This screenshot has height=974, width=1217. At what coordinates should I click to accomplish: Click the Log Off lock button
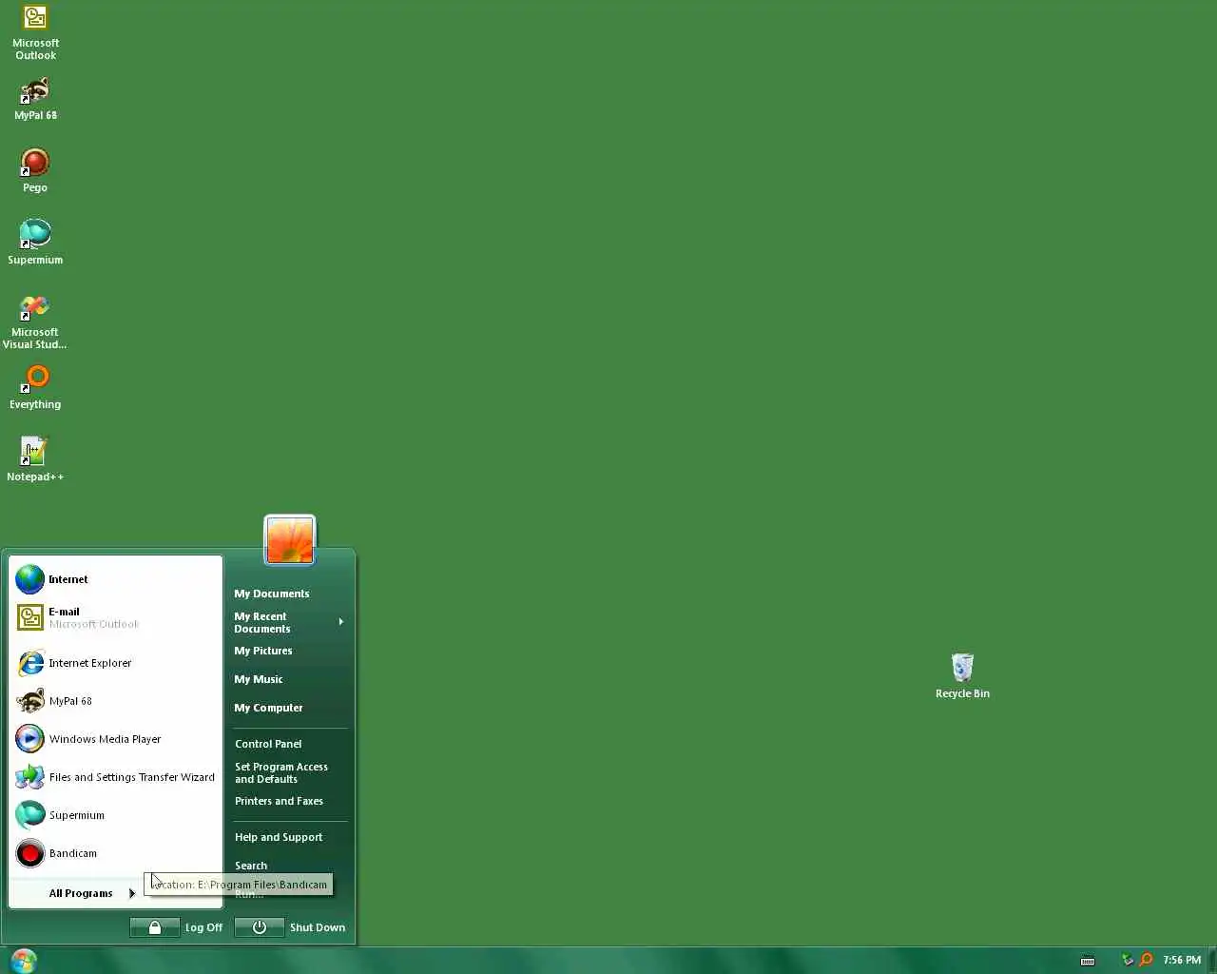coord(155,927)
